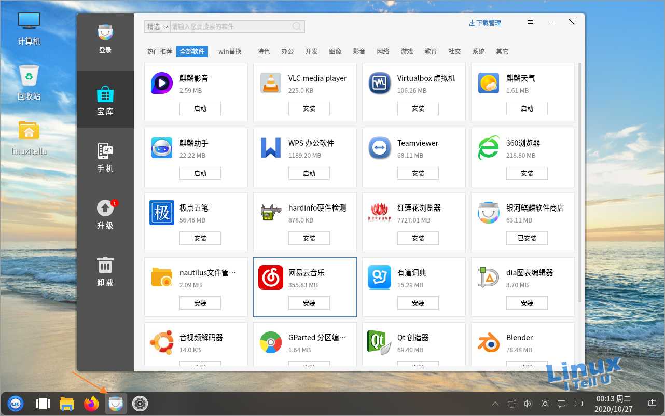Image resolution: width=665 pixels, height=416 pixels.
Task: Open the hamburger menu in title bar
Action: [x=530, y=22]
